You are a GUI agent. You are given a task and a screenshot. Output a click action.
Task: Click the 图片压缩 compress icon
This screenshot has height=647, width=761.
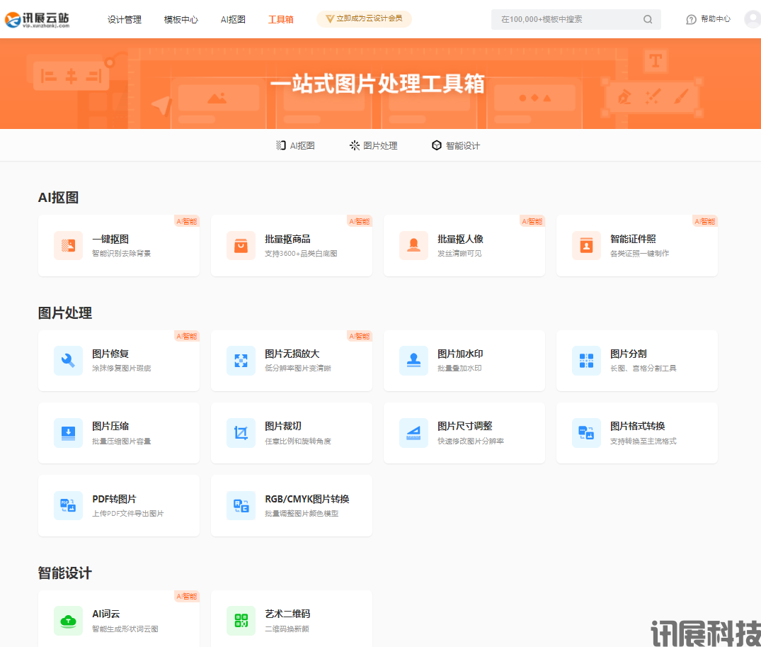[68, 432]
